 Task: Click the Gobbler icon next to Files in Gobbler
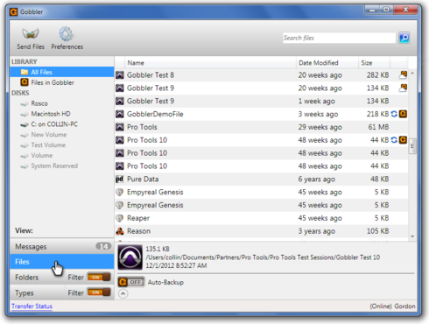25,82
